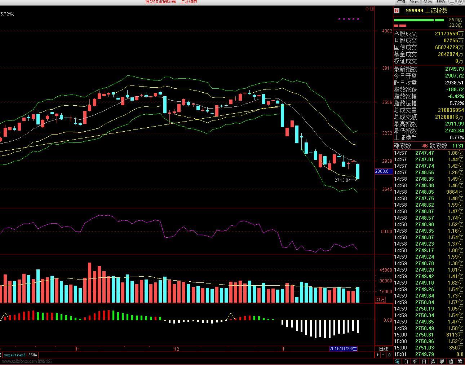Click the 999999 上证指数 title
Screen dimensions: 465x365
(426, 11)
